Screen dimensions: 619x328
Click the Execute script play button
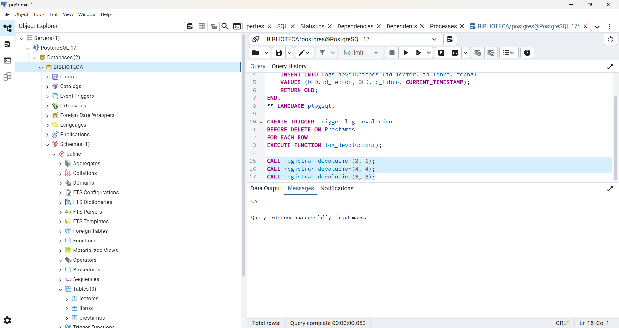tap(406, 53)
